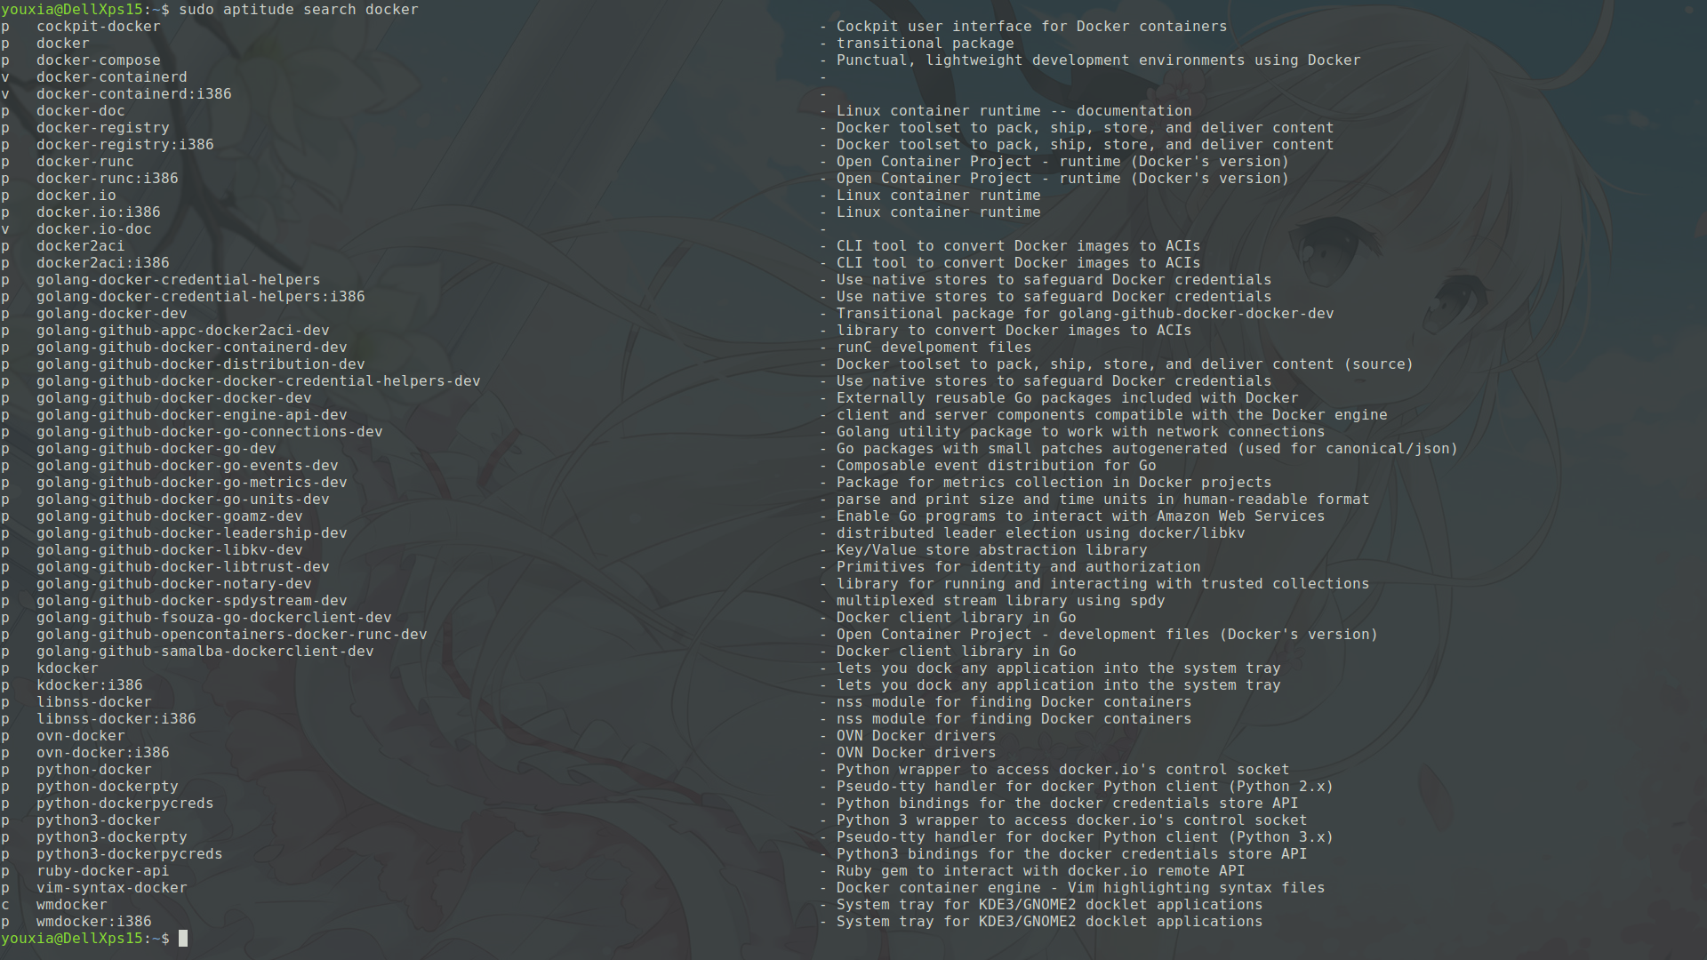Click the 'golang-github-docker-libtrust-dev' package name
The image size is (1707, 960).
[x=183, y=566]
